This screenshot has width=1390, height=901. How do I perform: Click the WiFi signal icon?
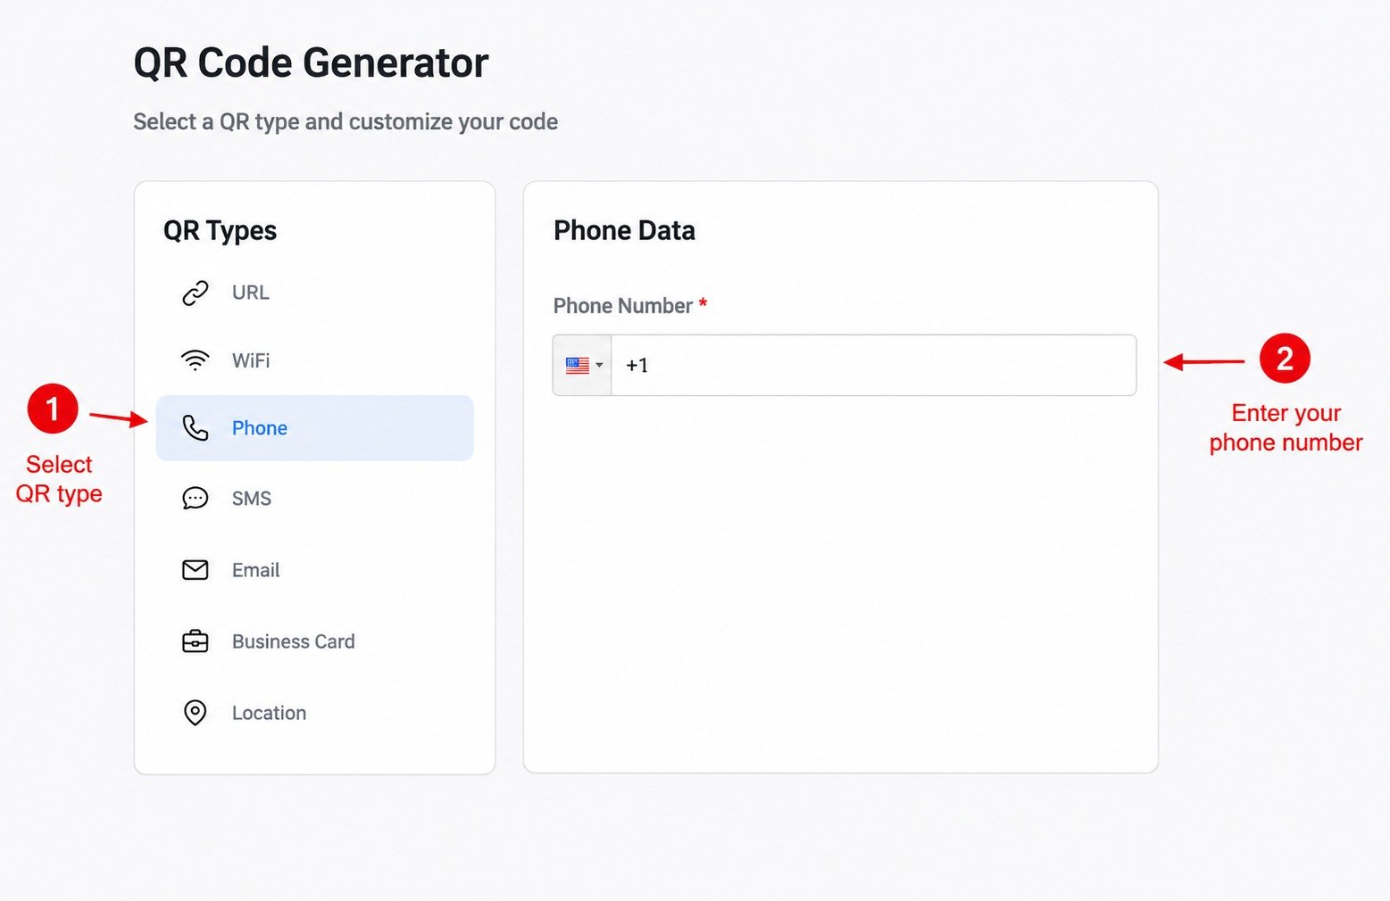(196, 360)
